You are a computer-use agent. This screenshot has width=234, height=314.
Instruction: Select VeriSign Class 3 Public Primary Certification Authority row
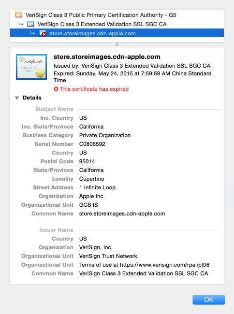tap(117, 15)
